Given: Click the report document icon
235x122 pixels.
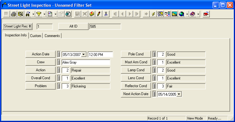Looking at the screenshot, I should pos(50,14).
